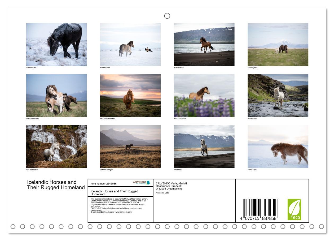Click the caption "Im Lupinenfeld"
Viewport: 334px width, 241px height.
[180, 119]
